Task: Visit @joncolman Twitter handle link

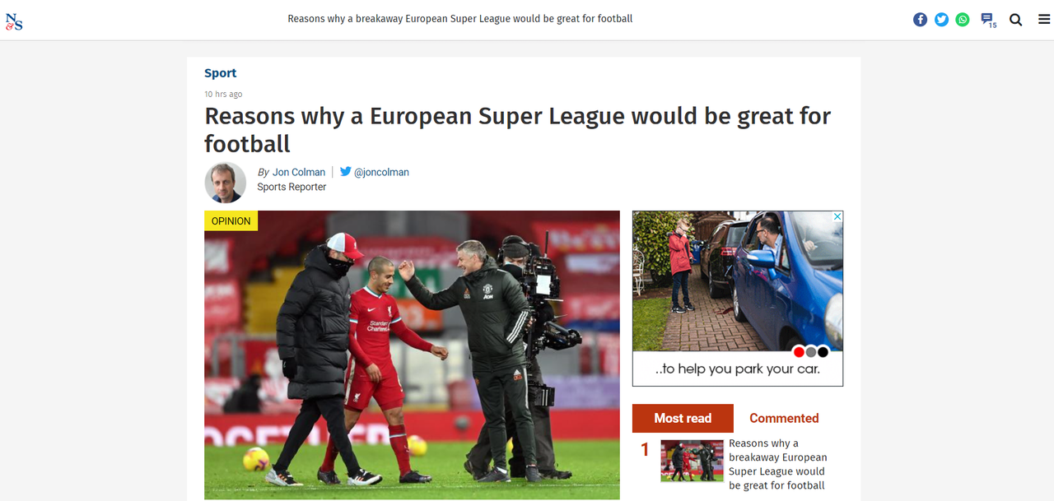Action: 381,172
